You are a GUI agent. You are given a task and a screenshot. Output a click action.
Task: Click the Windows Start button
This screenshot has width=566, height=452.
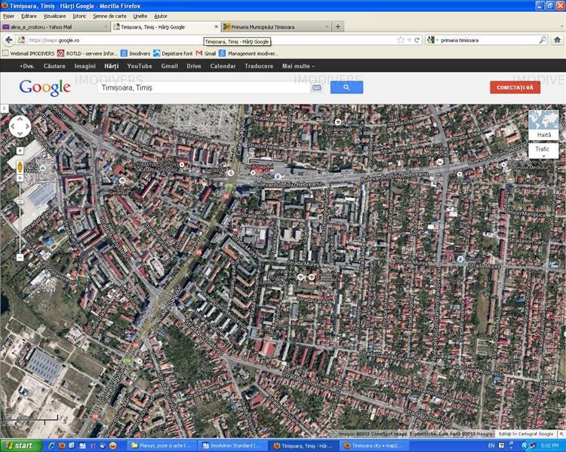coord(20,445)
